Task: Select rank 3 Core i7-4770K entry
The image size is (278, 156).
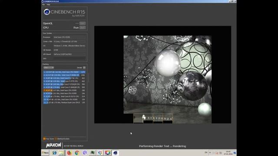Action: 64,78
